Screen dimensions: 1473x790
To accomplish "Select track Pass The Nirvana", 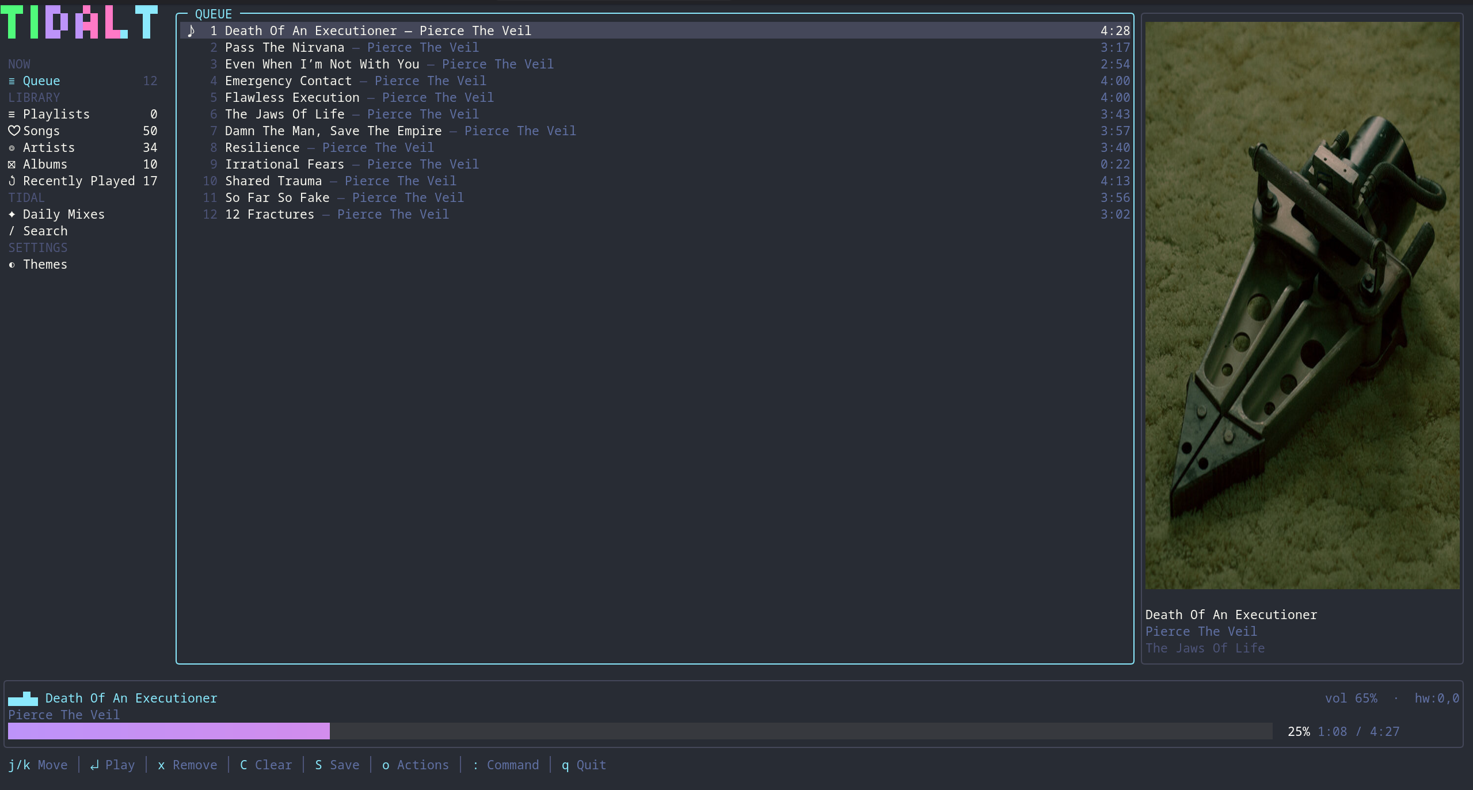I will pyautogui.click(x=655, y=47).
